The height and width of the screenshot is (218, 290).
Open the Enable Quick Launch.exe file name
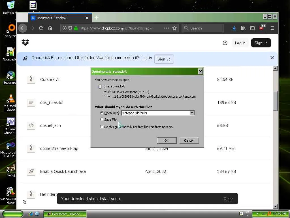point(63,171)
